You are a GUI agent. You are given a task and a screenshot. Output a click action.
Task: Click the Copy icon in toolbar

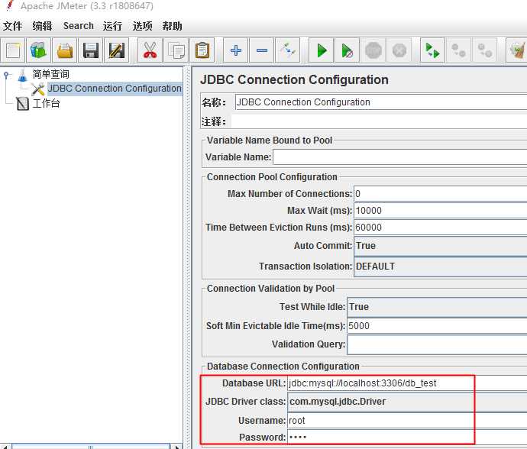(x=176, y=50)
